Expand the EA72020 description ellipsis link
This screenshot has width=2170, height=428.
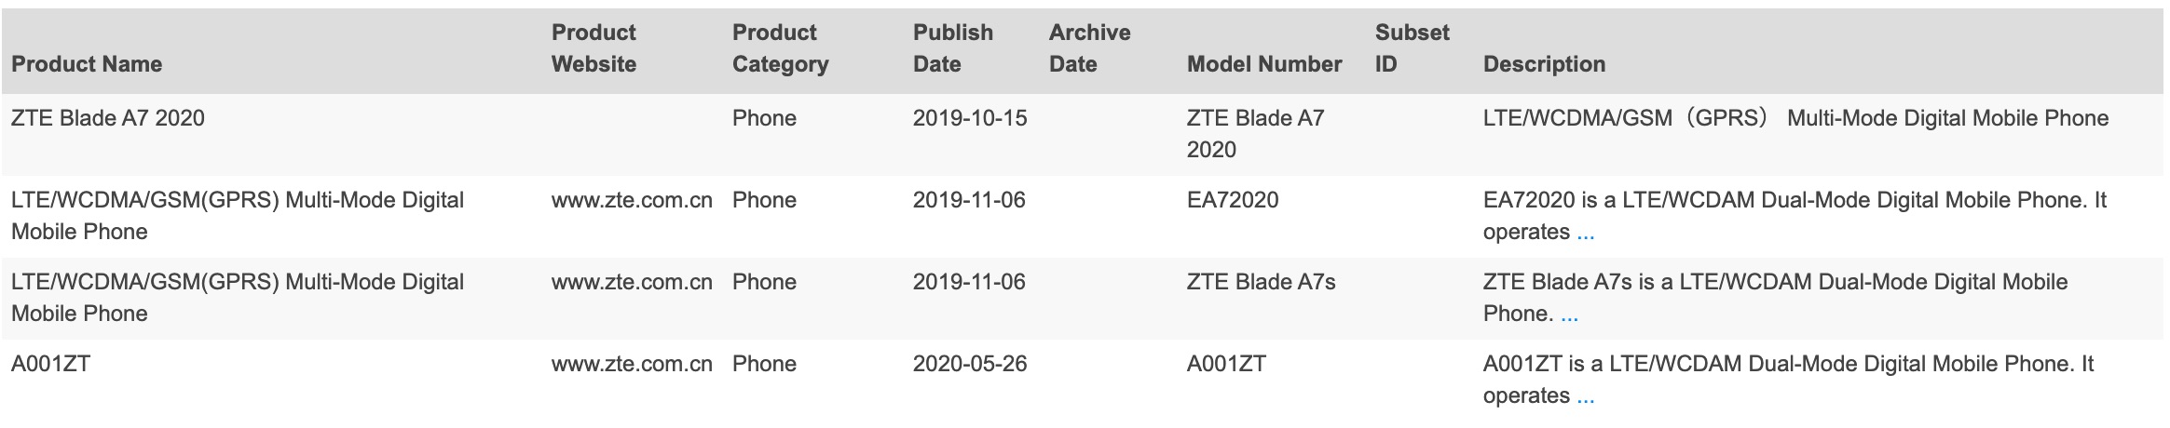[x=1585, y=233]
